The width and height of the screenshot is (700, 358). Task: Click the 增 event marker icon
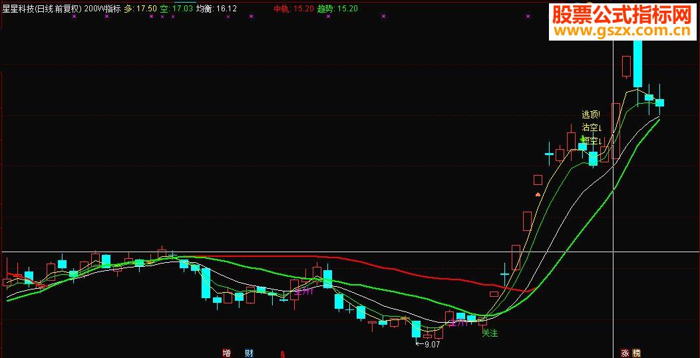coord(227,353)
